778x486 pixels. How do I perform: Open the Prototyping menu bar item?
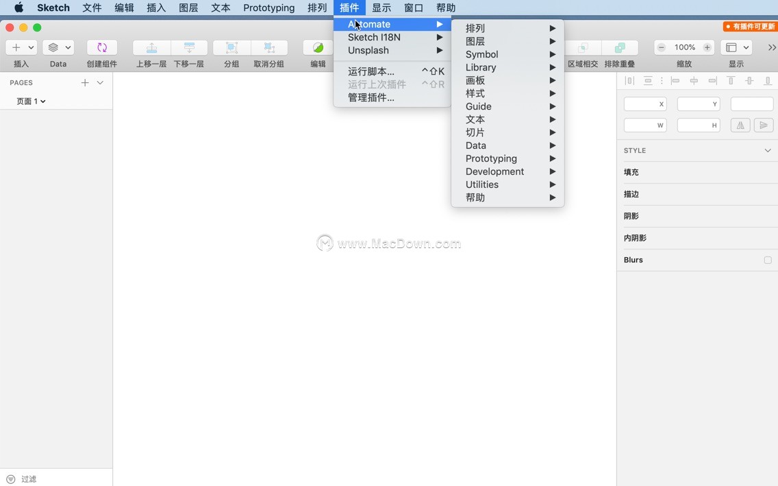[269, 8]
